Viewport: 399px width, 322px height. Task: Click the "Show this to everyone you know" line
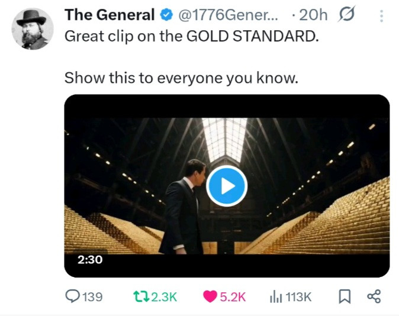(x=181, y=78)
